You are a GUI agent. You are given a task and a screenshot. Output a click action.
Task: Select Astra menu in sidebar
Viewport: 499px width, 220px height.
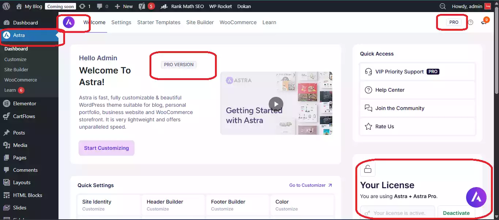(29, 35)
